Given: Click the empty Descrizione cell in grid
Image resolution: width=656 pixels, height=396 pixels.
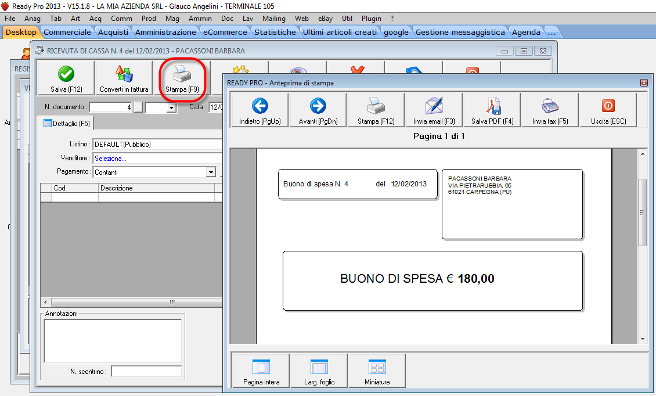Looking at the screenshot, I should tap(156, 197).
